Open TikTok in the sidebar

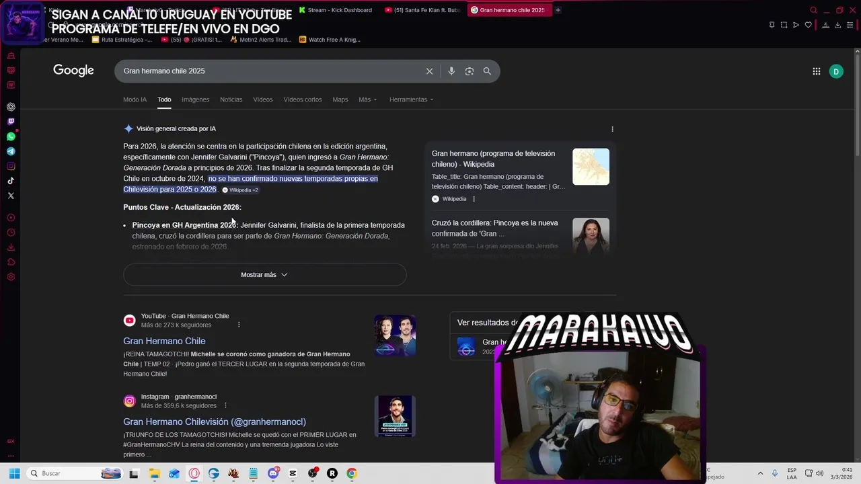[x=11, y=181]
